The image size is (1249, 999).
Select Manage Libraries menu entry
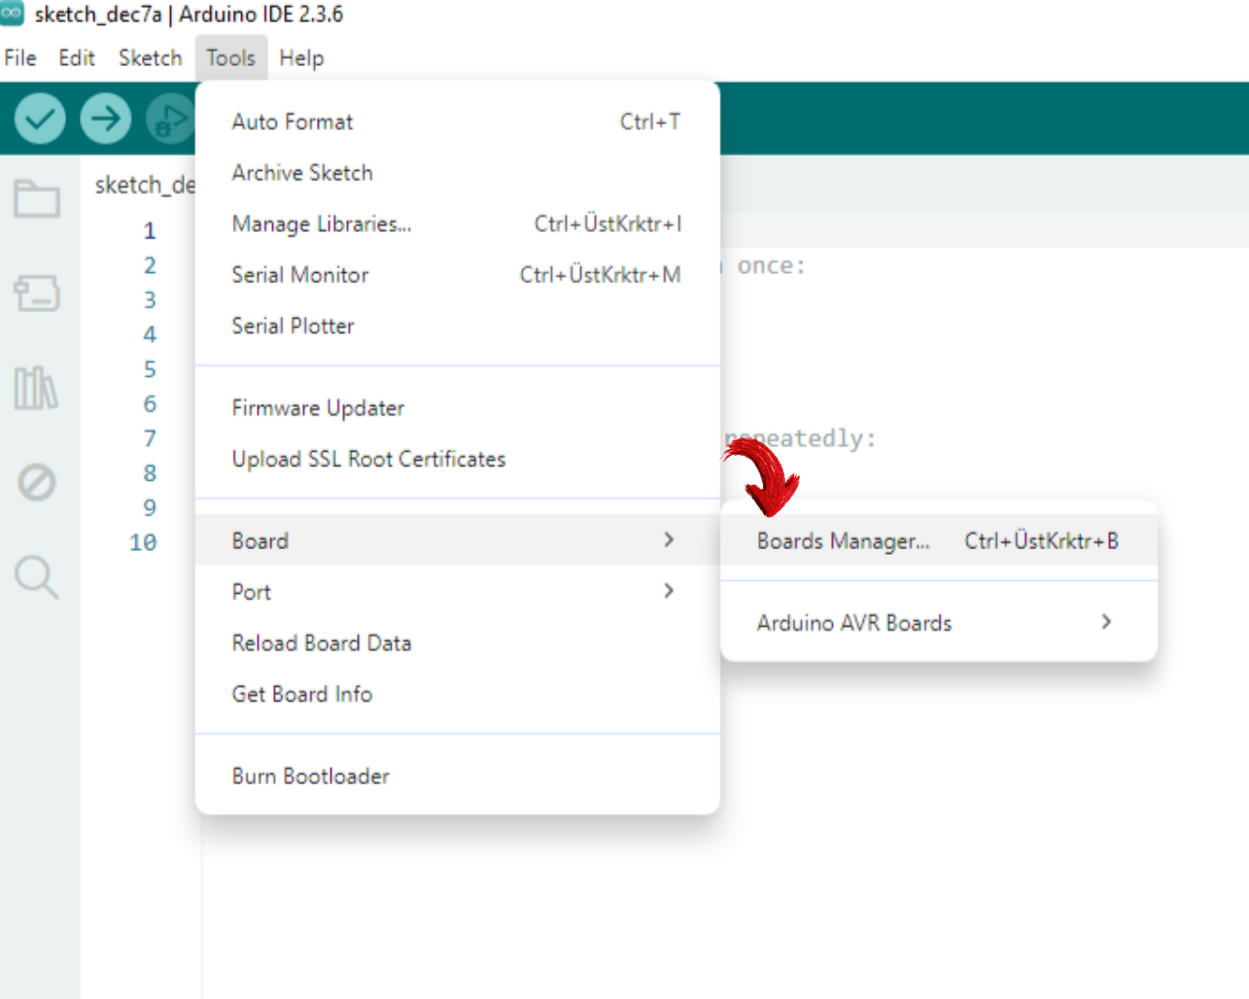322,224
